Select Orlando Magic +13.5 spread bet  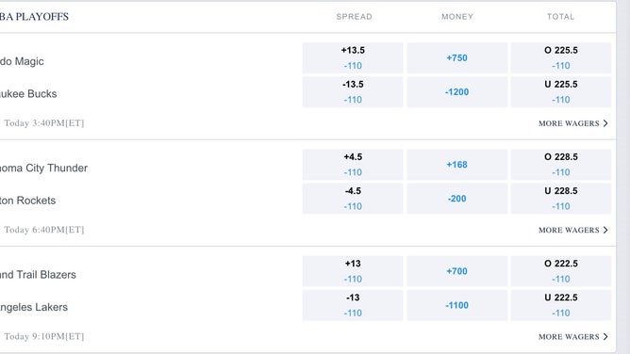(x=353, y=57)
